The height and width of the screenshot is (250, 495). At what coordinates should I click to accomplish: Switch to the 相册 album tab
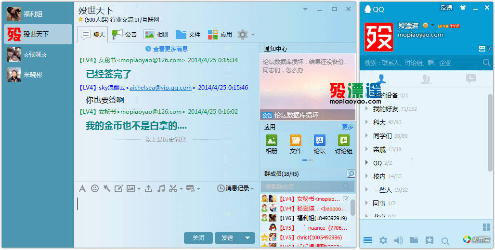[x=156, y=34]
